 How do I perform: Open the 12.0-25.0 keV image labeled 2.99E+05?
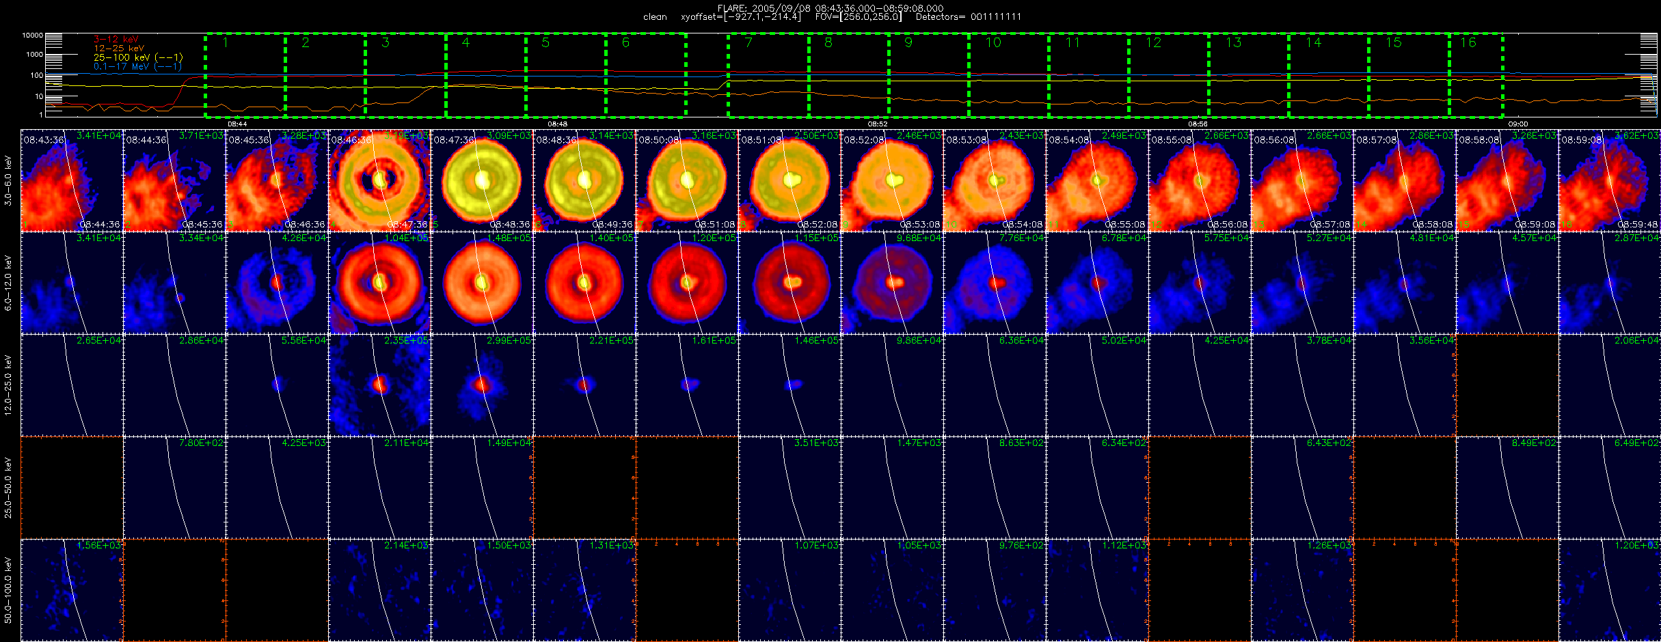[483, 385]
